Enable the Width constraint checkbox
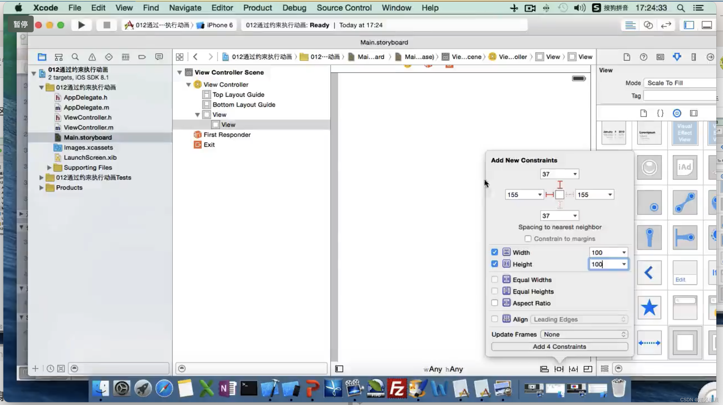Screen dimensions: 723x405 (x=495, y=252)
